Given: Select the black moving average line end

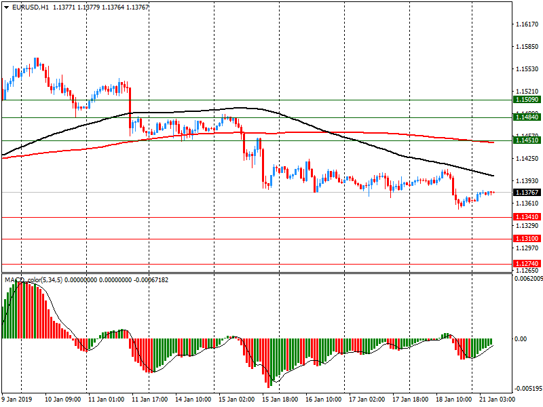Looking at the screenshot, I should (493, 176).
